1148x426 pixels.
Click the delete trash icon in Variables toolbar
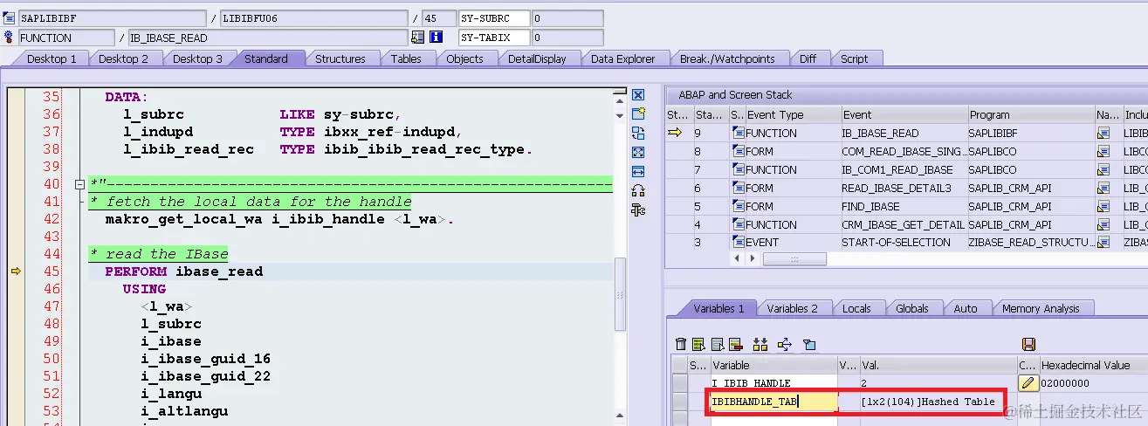click(x=682, y=344)
